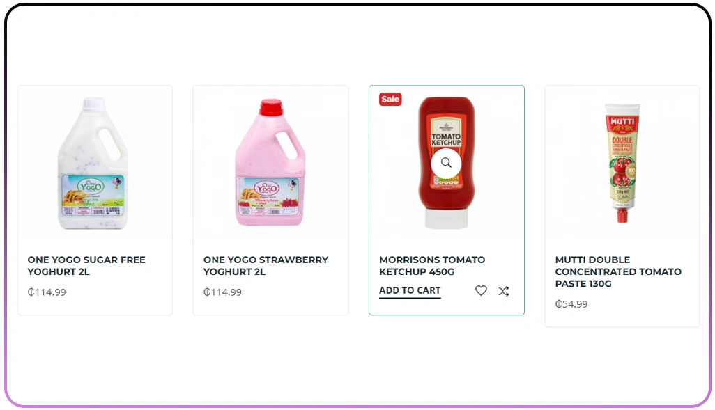This screenshot has height=410, width=715.
Task: Open the Morrisons Tomato Ketchup 450G title link
Action: [x=432, y=265]
